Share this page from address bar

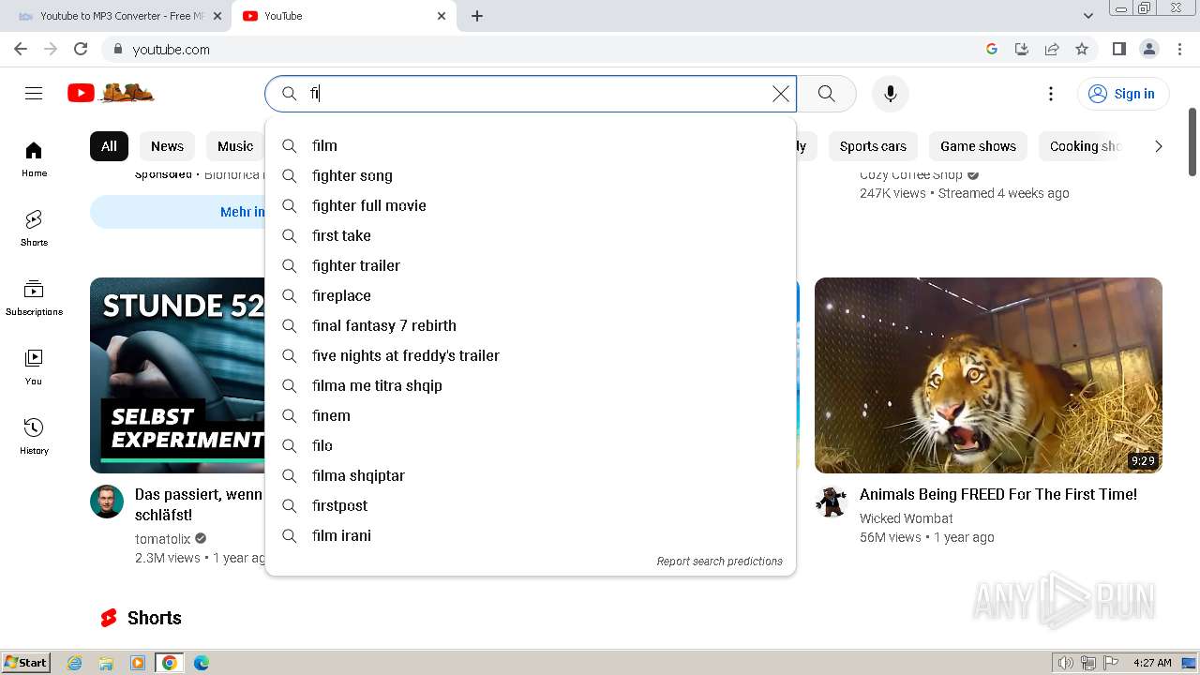[1052, 49]
